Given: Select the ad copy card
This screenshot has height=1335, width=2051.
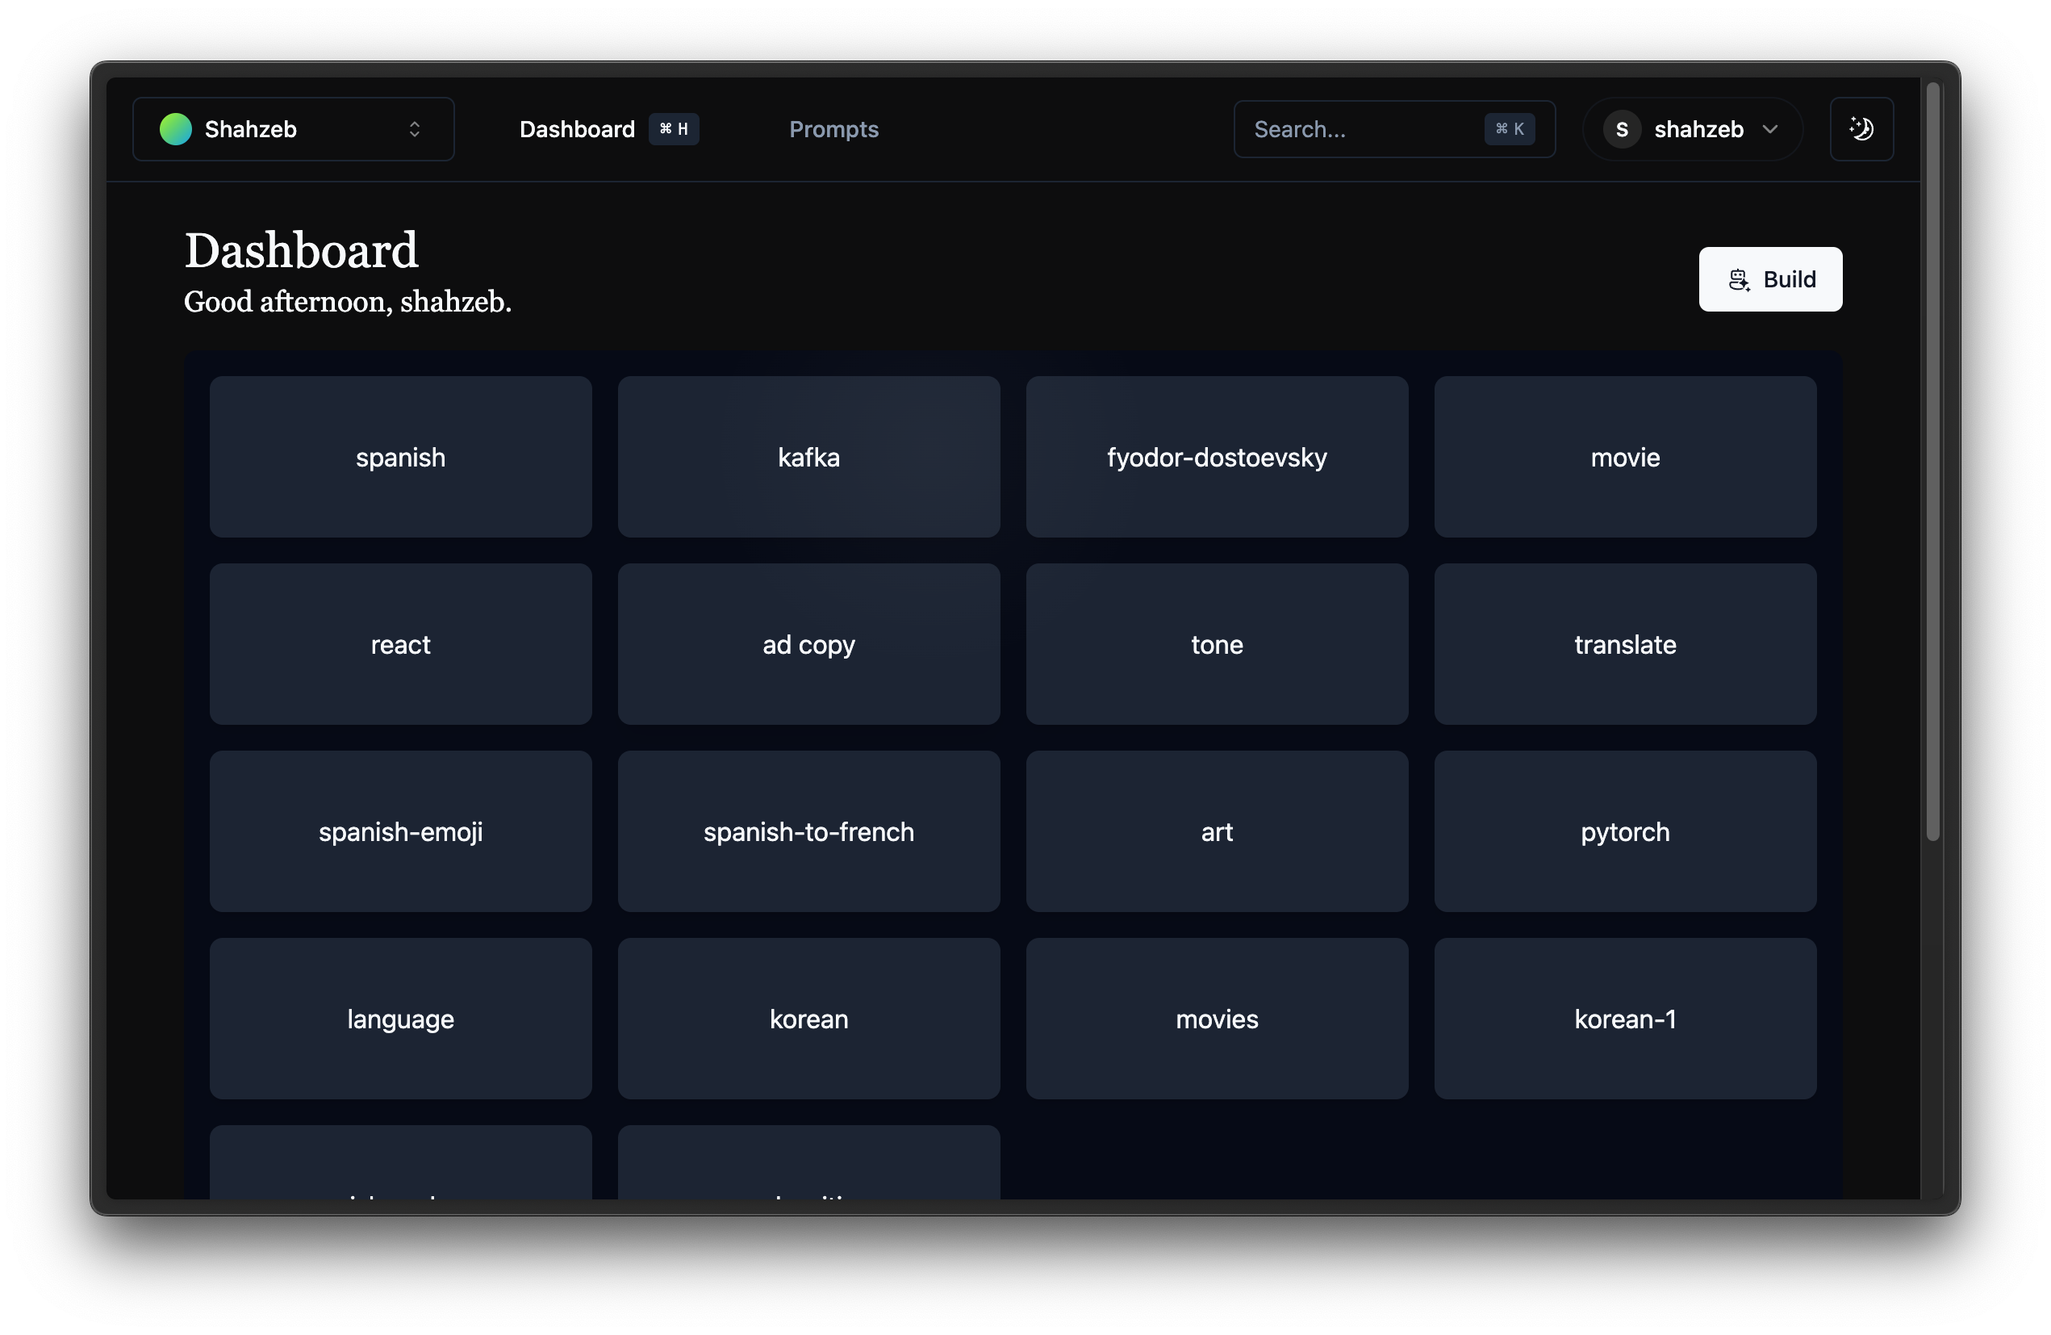Looking at the screenshot, I should (x=808, y=644).
